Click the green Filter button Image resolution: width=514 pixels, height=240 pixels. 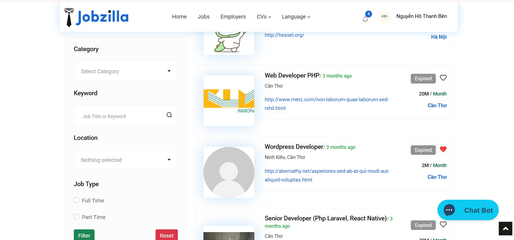pos(84,235)
